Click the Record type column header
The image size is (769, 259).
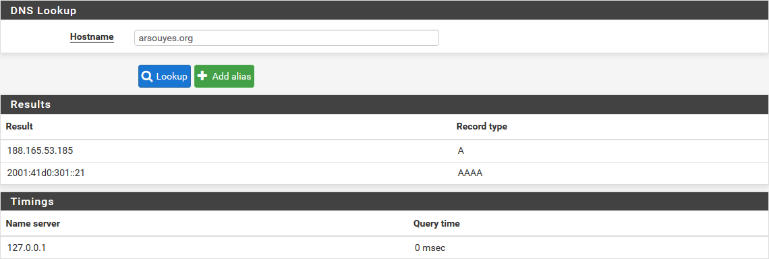pos(482,127)
